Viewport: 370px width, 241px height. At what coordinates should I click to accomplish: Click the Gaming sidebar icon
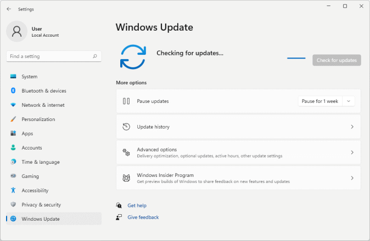pyautogui.click(x=13, y=176)
